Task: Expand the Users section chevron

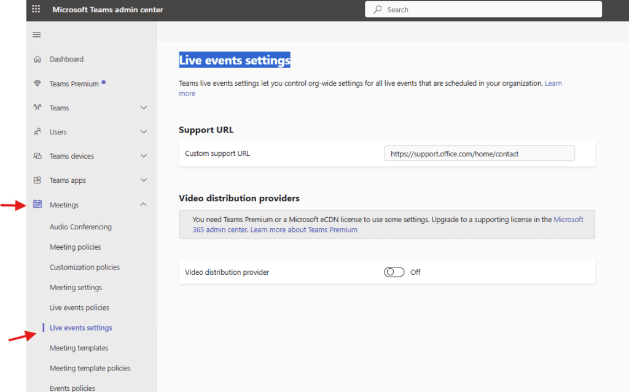Action: (144, 132)
